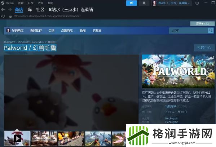
Task: Click the store search input field
Action: click(x=188, y=30)
